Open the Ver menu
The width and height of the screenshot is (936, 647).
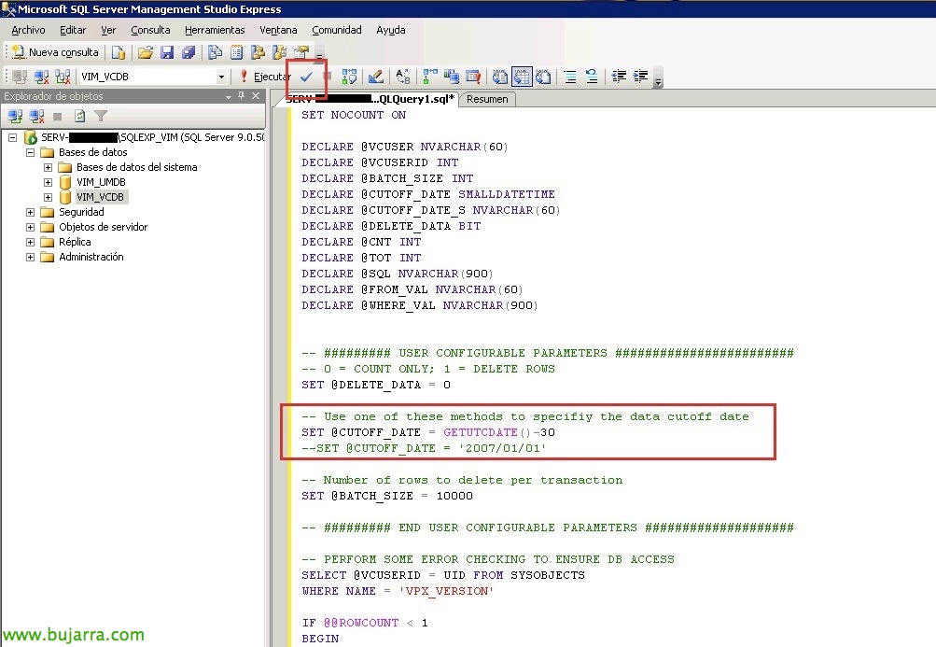(108, 30)
